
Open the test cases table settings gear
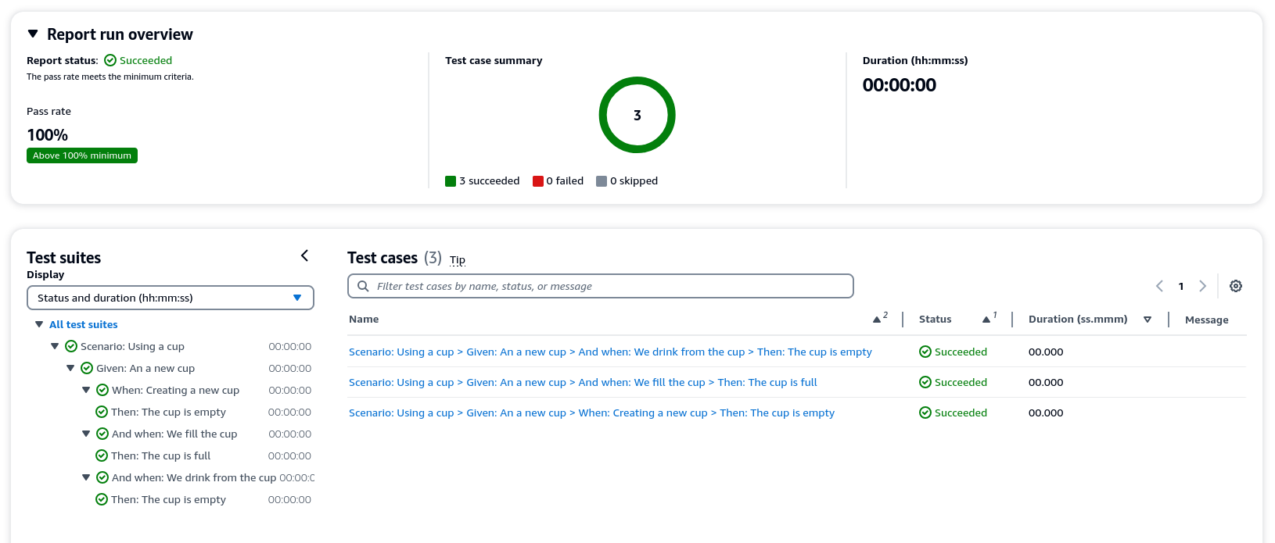(x=1236, y=286)
